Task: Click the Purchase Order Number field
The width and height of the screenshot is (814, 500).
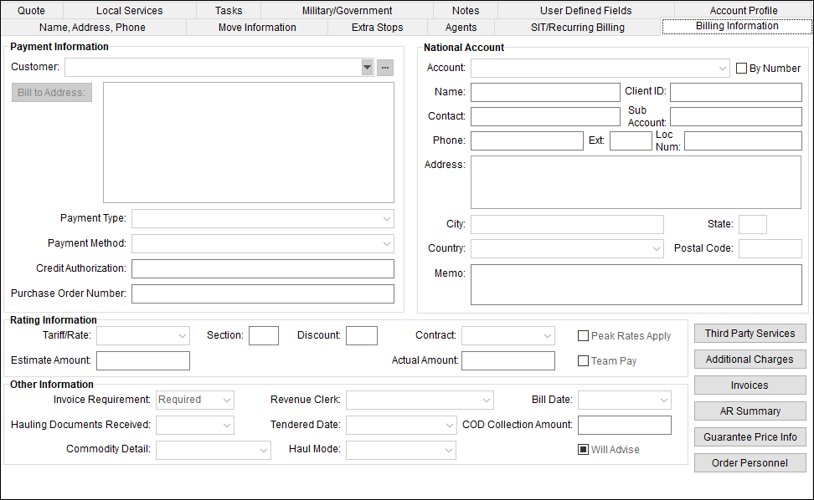Action: pyautogui.click(x=262, y=293)
